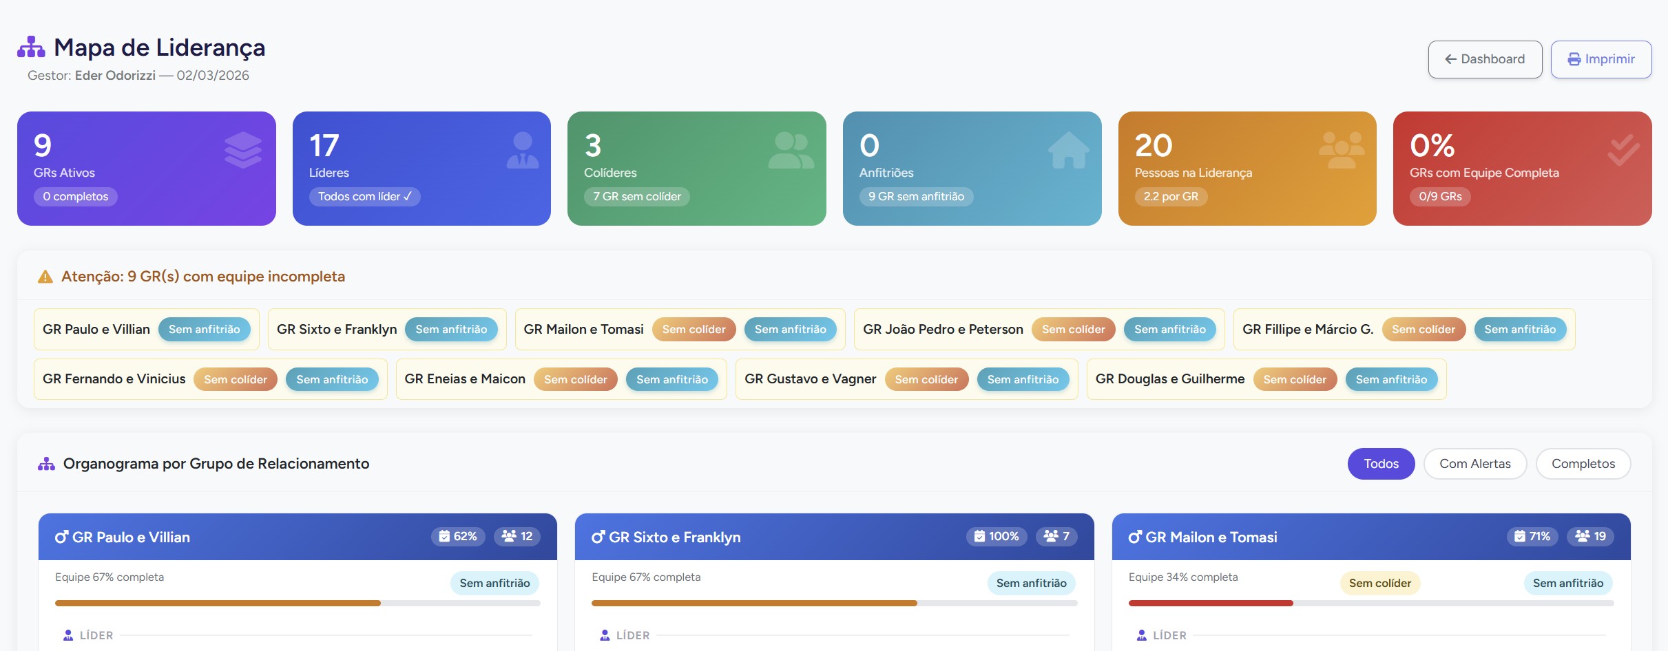The height and width of the screenshot is (651, 1668).
Task: Click the warning triangle icon next to Atenção
Action: pos(45,277)
